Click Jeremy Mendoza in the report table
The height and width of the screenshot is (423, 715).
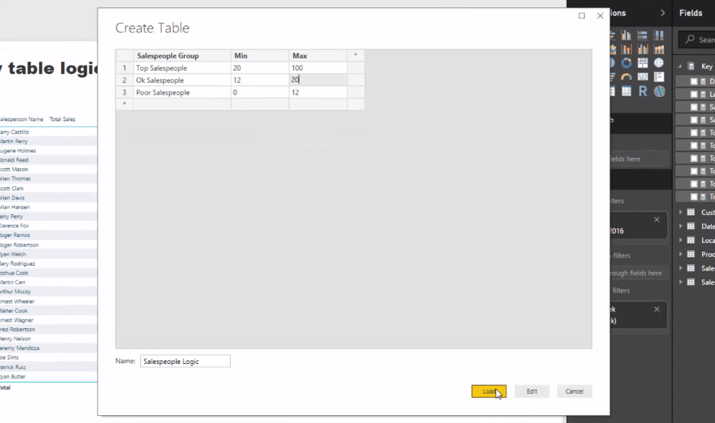[20, 348]
